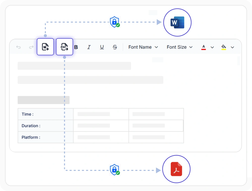
Task: Toggle Bold formatting
Action: [x=76, y=47]
